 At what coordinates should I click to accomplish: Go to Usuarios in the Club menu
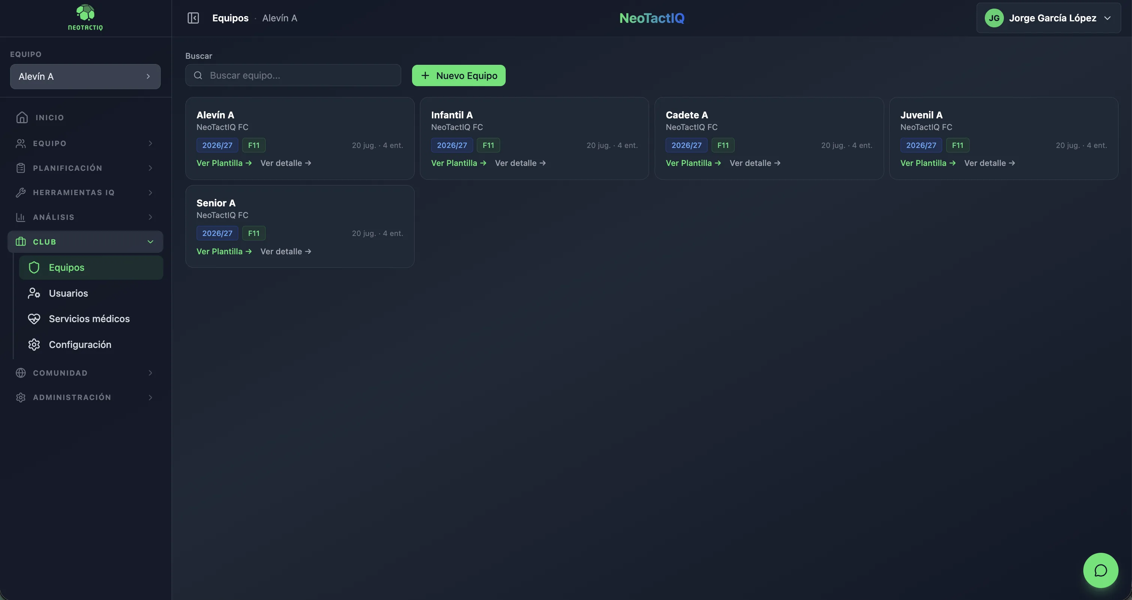point(91,293)
